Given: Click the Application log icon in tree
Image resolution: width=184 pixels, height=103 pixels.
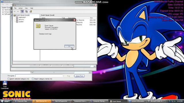Looking at the screenshot, I should 17,17.
